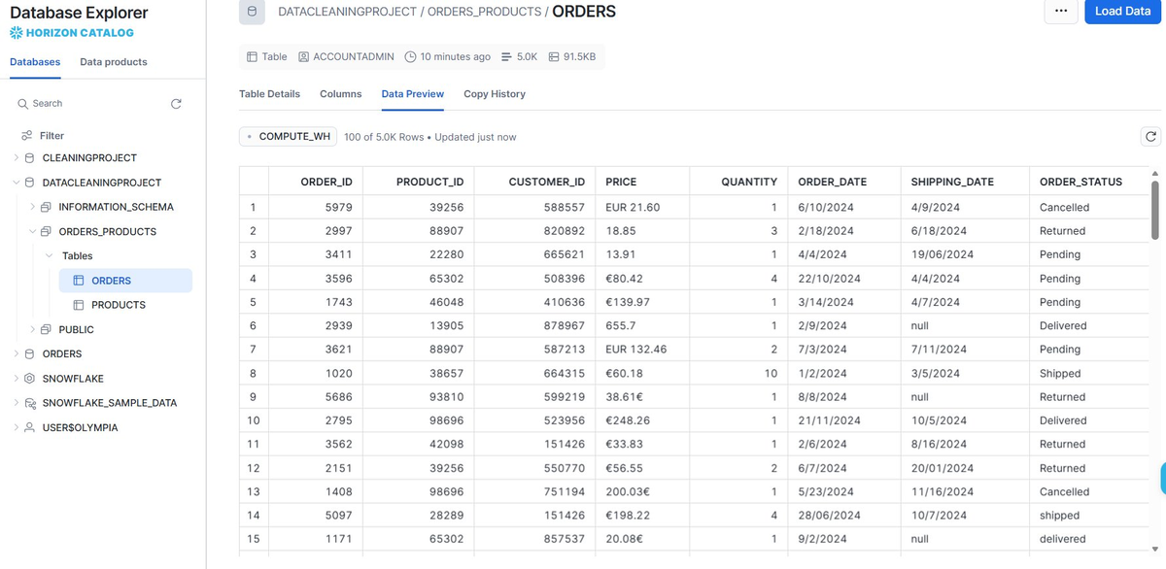This screenshot has width=1166, height=569.
Task: Click the clock icon beside 10 minutes ago
Action: click(410, 57)
